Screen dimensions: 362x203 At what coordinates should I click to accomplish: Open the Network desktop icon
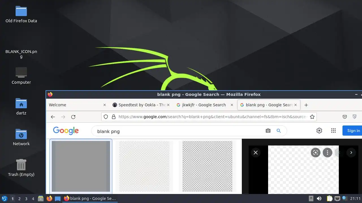(21, 137)
